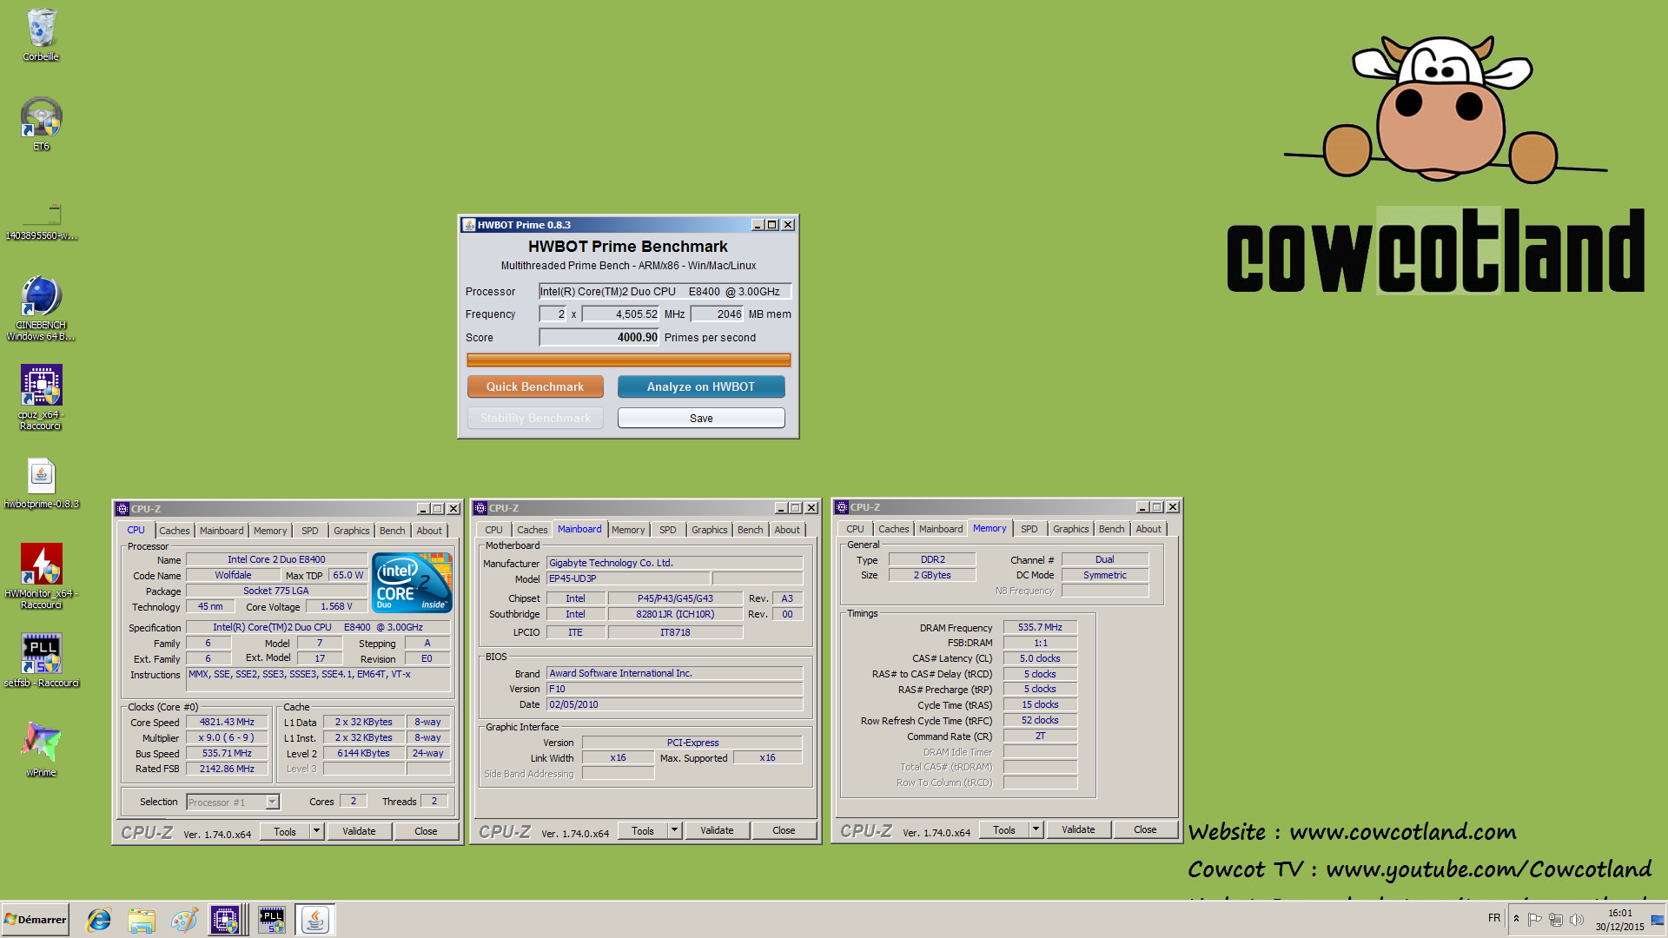The image size is (1668, 938).
Task: Click Core Voltage 1.568 V value
Action: (x=336, y=606)
